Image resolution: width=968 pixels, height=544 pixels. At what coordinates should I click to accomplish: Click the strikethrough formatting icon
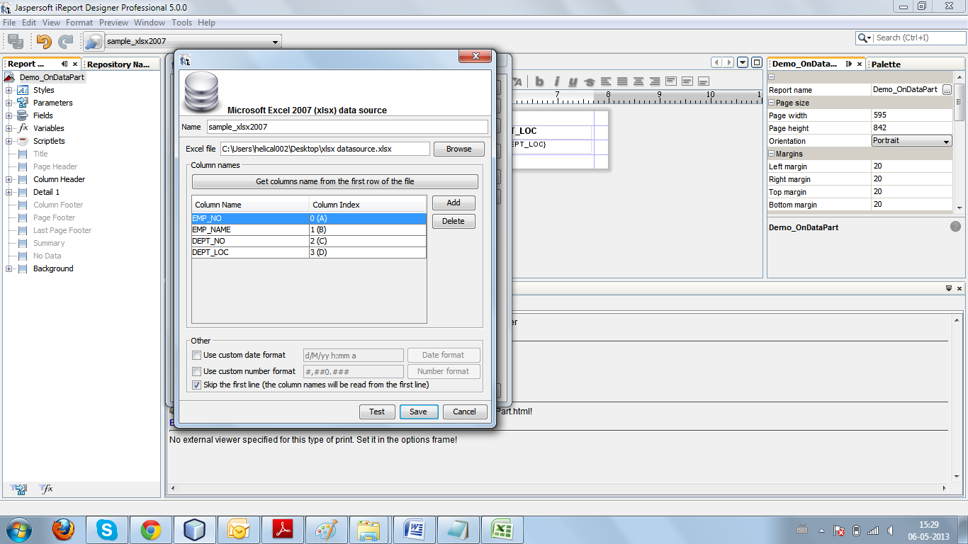[x=589, y=81]
